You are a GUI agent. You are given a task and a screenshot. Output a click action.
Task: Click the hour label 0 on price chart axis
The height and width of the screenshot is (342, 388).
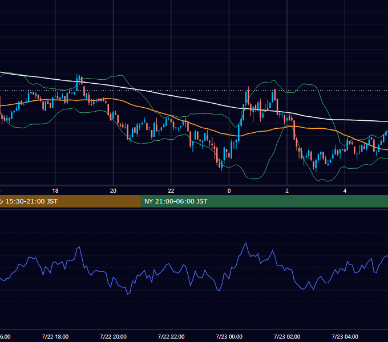229,191
